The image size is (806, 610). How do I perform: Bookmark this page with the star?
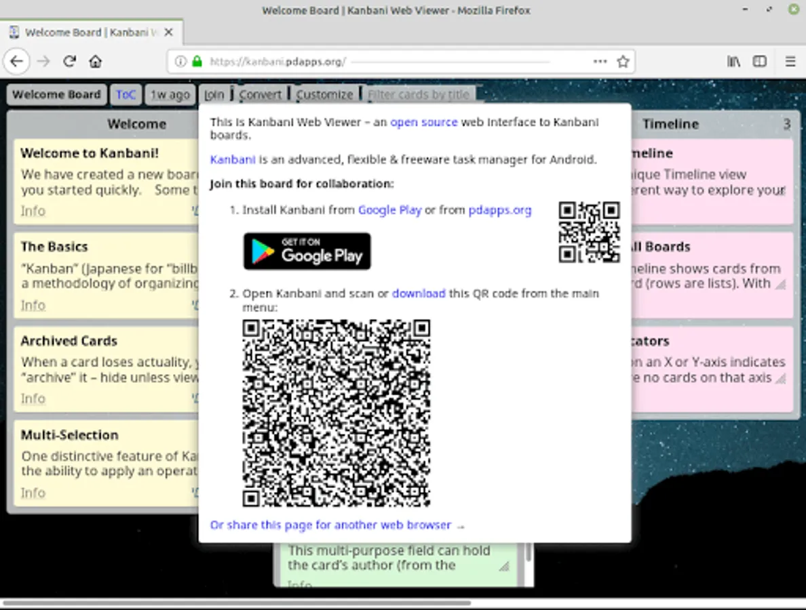[x=623, y=62]
